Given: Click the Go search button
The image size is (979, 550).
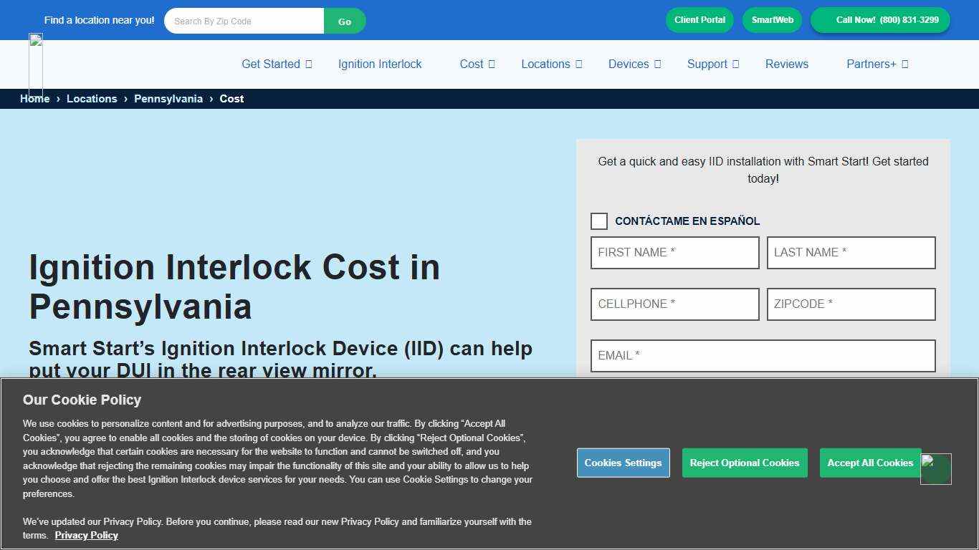Looking at the screenshot, I should click(x=345, y=20).
